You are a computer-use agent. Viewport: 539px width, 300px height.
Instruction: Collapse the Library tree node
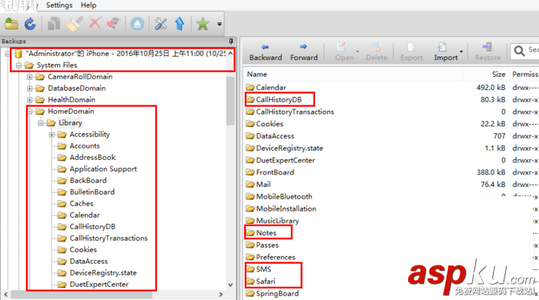[41, 123]
